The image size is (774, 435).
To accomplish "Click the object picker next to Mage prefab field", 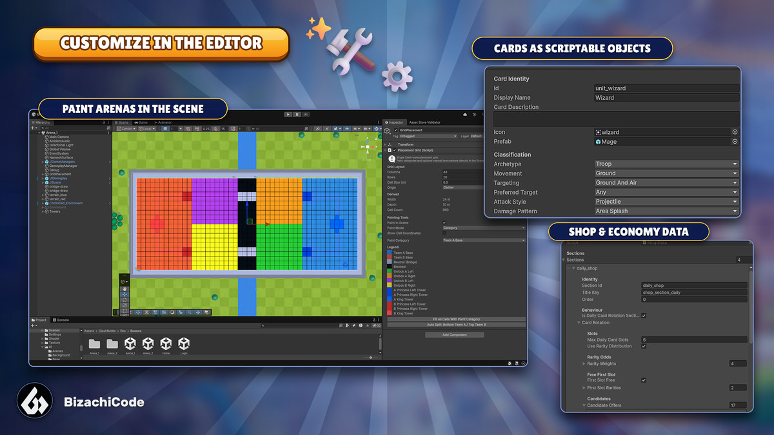I will click(735, 141).
